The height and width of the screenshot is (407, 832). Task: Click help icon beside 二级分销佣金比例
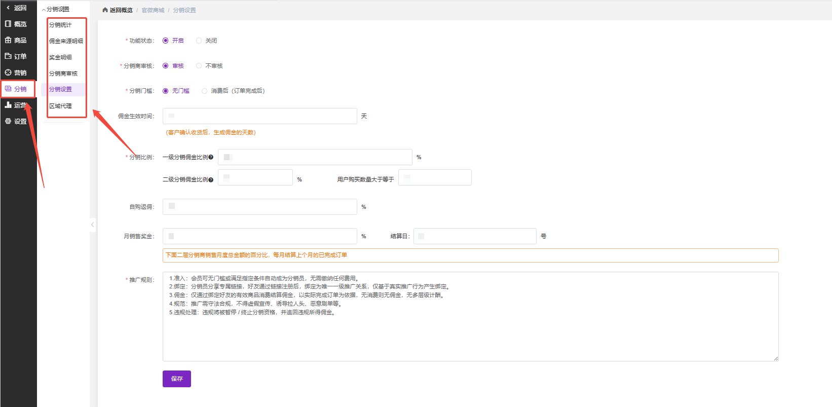211,179
